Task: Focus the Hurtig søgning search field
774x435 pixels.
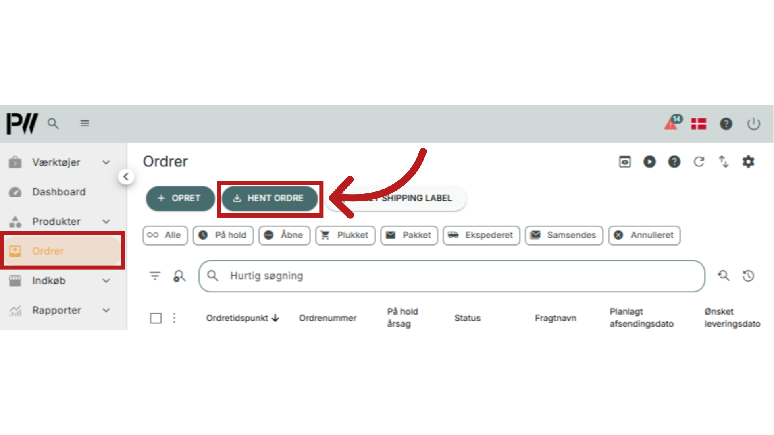Action: click(x=452, y=276)
